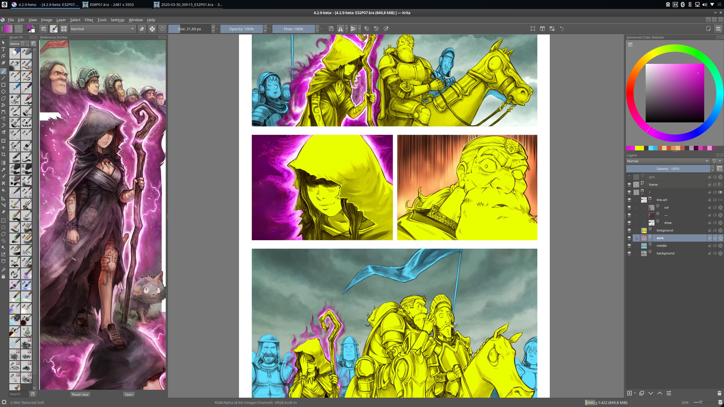Viewport: 724px width, 407px height.
Task: Delete layer with trash icon
Action: [x=719, y=393]
